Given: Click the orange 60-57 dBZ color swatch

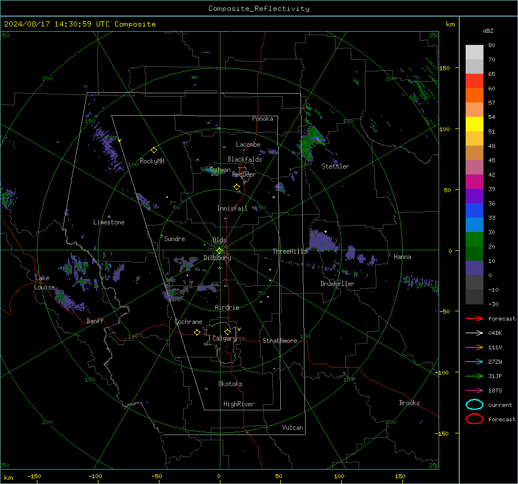Looking at the screenshot, I should (474, 96).
